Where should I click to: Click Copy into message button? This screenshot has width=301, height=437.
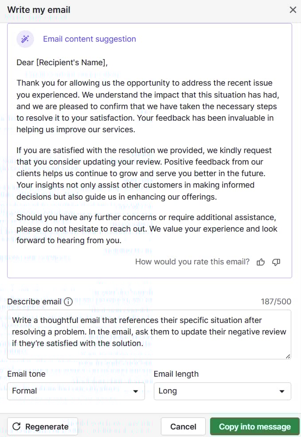point(255,427)
